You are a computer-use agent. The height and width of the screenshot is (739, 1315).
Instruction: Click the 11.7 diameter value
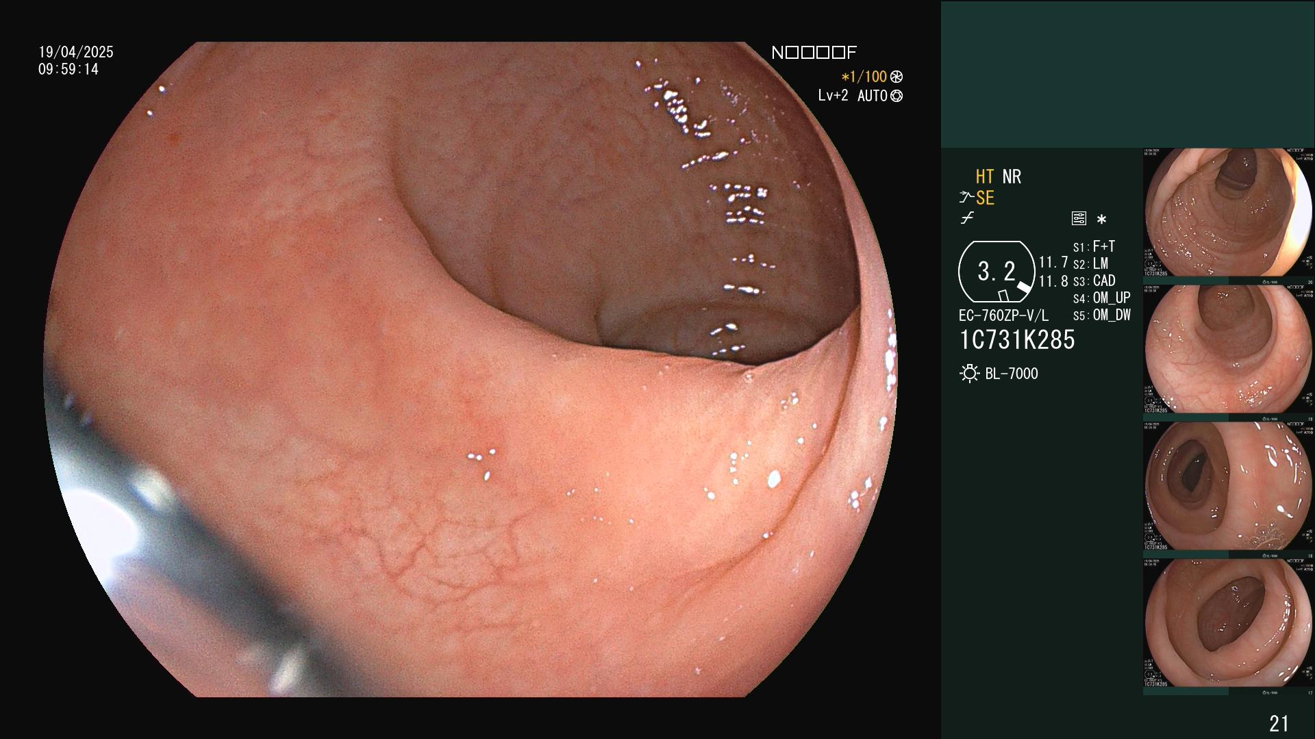click(x=1053, y=262)
